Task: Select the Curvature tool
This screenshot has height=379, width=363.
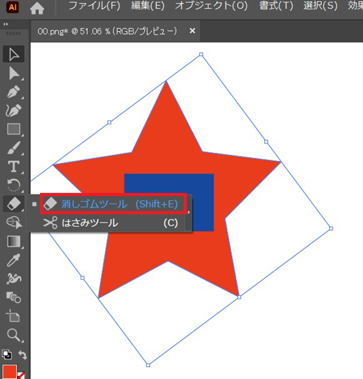Action: click(x=13, y=111)
